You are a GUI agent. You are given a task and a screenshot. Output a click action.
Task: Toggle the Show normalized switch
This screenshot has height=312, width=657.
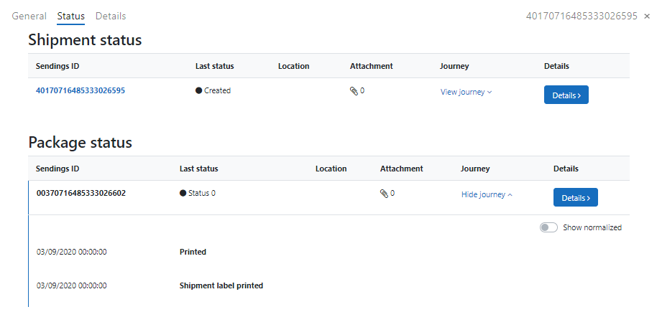point(548,227)
